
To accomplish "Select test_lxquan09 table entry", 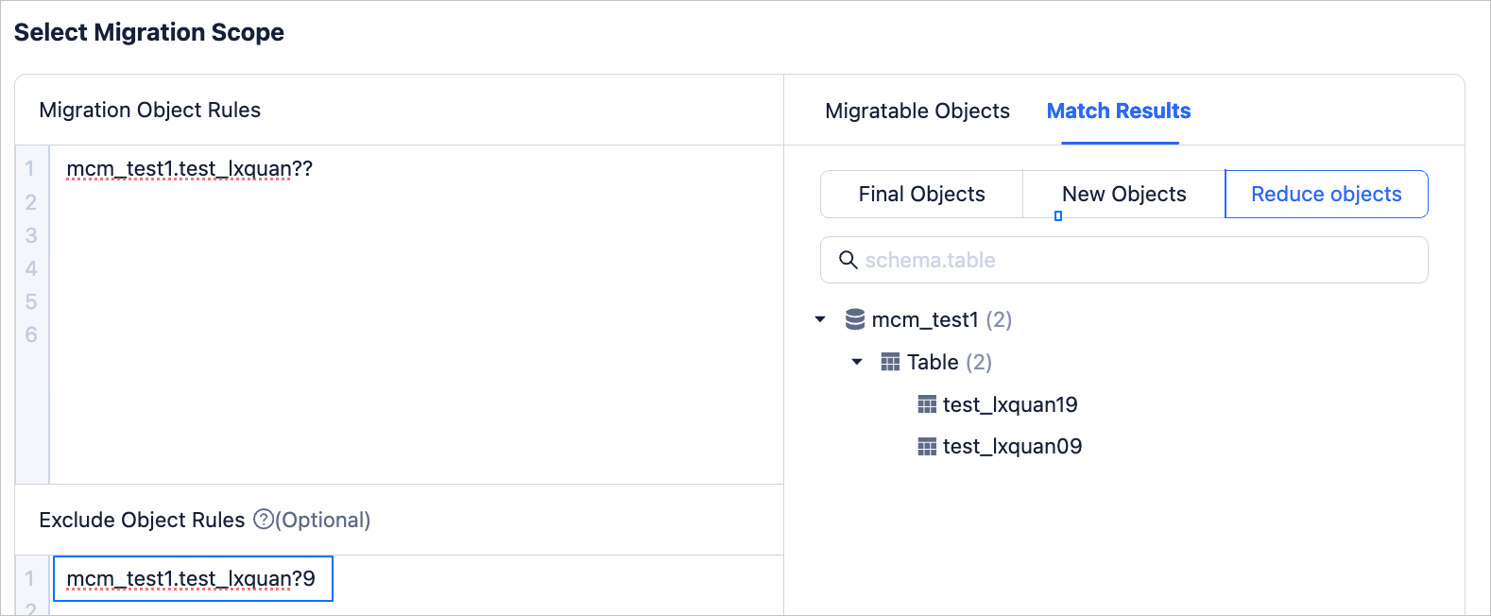I will 1012,447.
